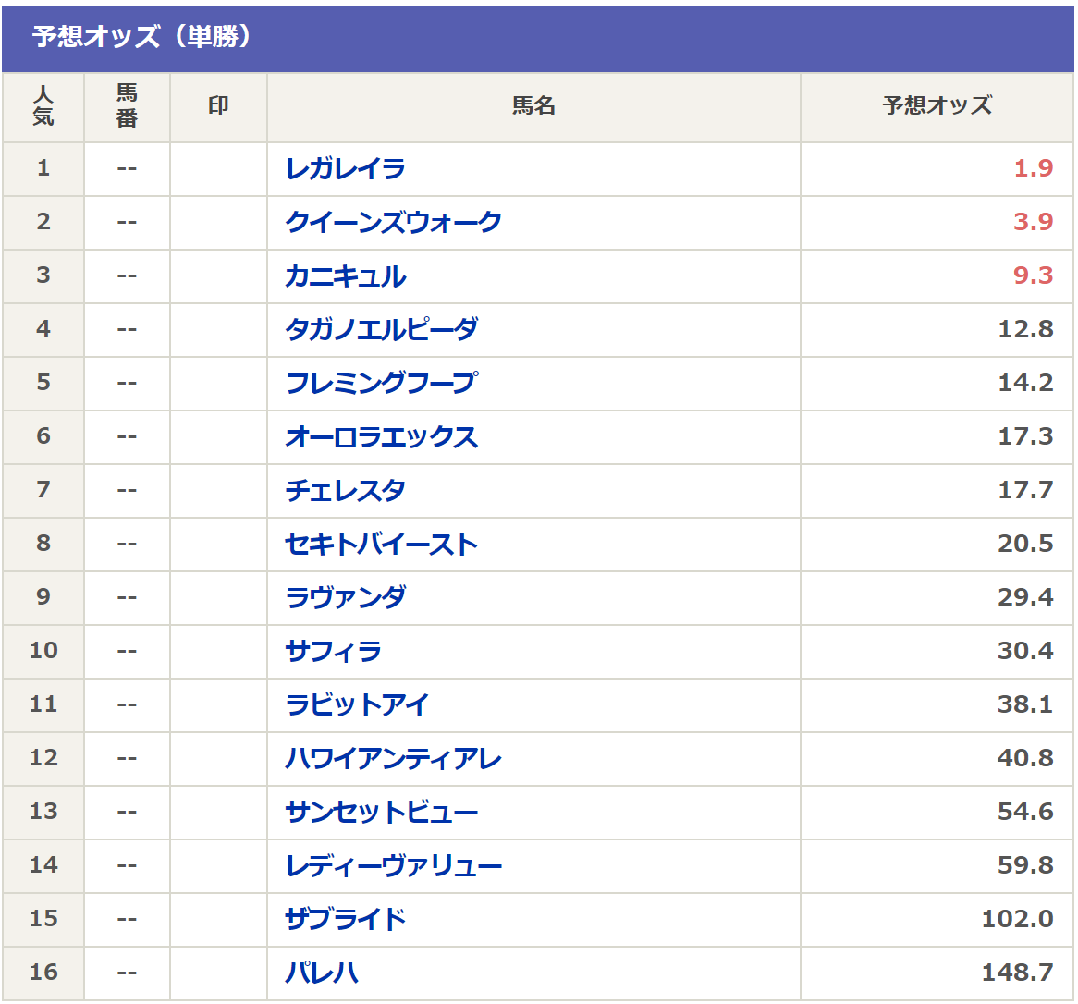Click the 馬名 column header
This screenshot has width=1078, height=1004.
(533, 106)
